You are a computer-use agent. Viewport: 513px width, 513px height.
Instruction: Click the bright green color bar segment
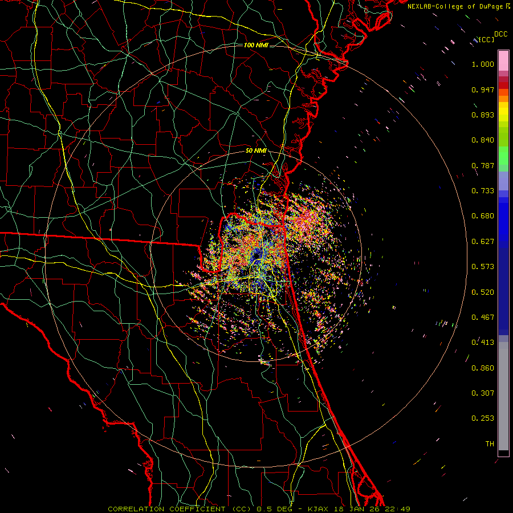click(503, 156)
